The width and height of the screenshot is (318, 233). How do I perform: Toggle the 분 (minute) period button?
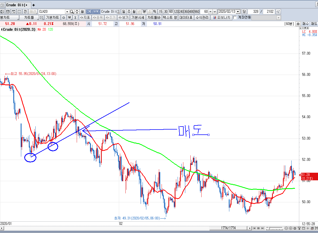tap(144, 12)
